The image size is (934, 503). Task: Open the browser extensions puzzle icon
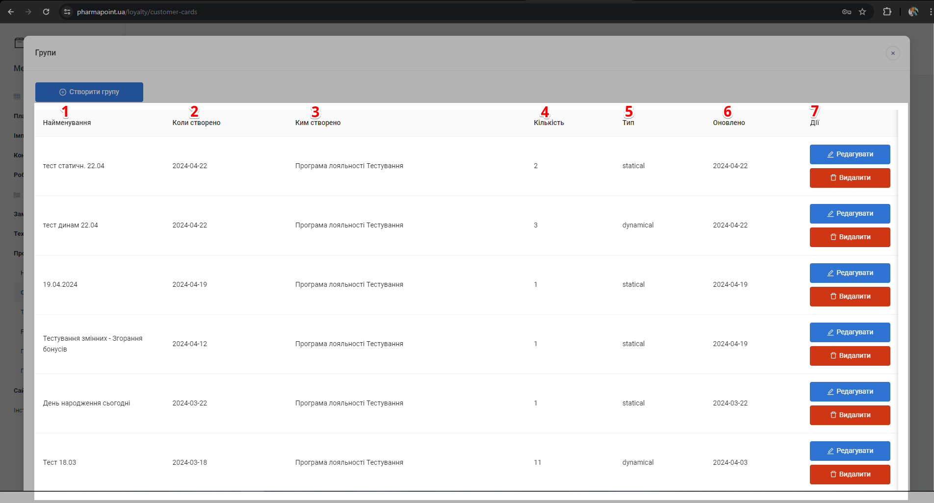coord(887,12)
